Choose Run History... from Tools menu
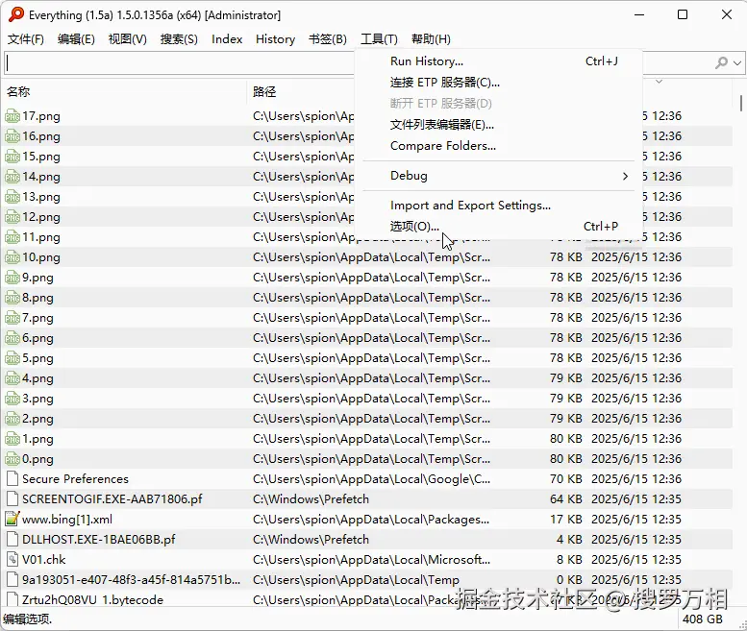The width and height of the screenshot is (747, 631). pos(498,61)
